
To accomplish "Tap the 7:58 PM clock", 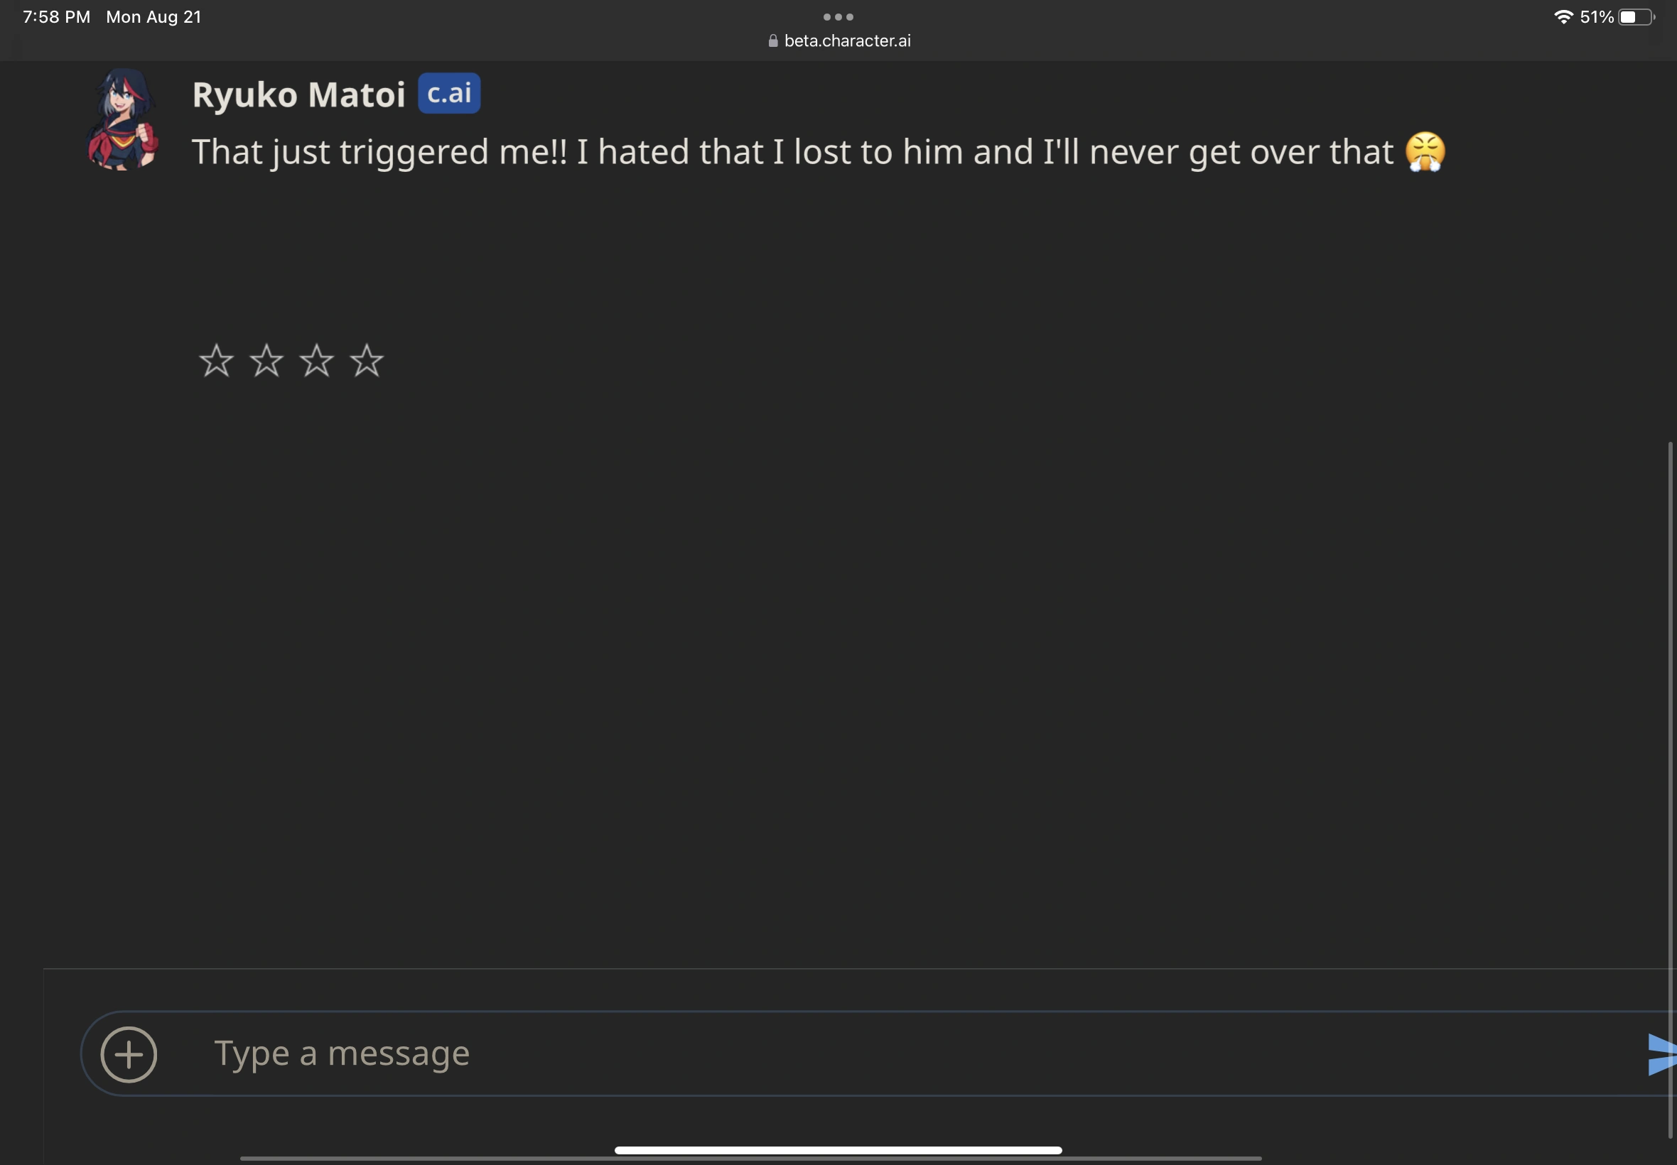I will point(56,17).
